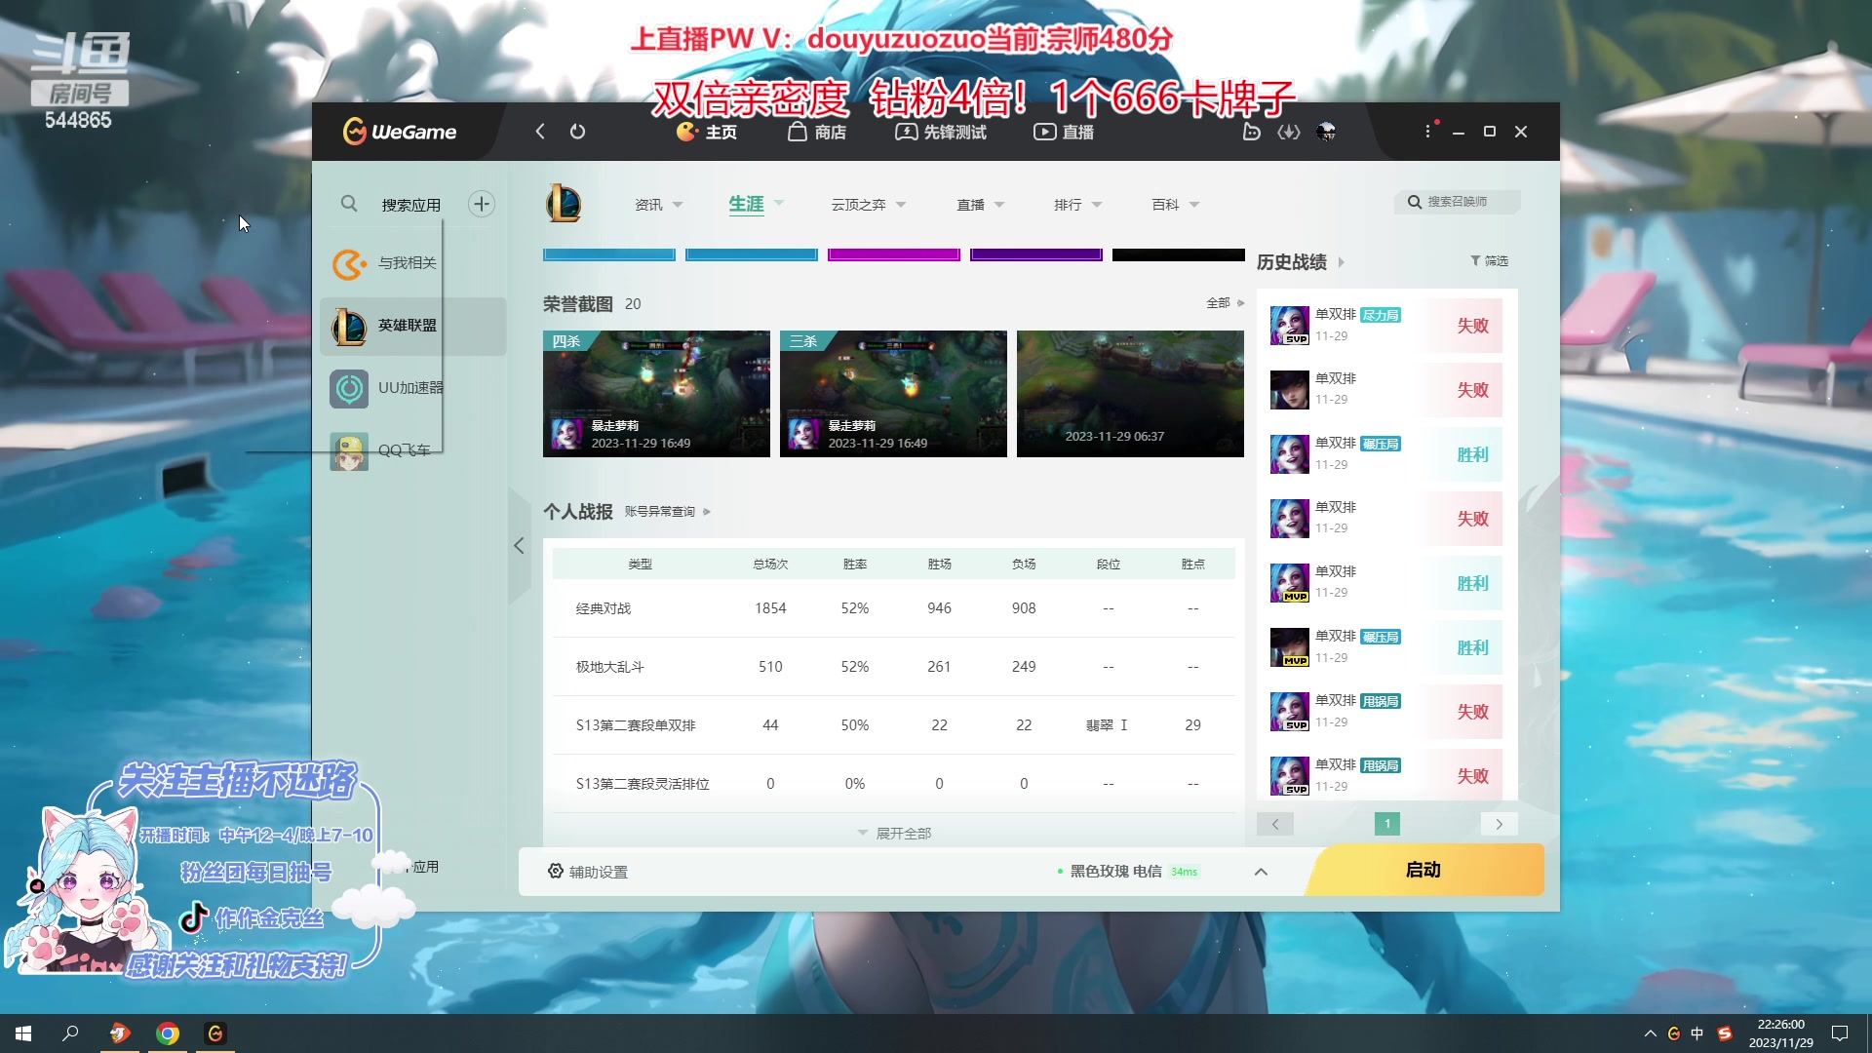Select page 1 of match history

(1387, 824)
